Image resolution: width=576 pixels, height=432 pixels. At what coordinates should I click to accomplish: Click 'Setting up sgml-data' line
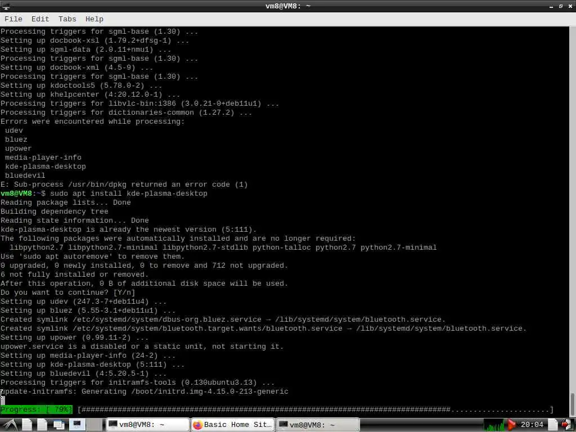click(x=85, y=49)
